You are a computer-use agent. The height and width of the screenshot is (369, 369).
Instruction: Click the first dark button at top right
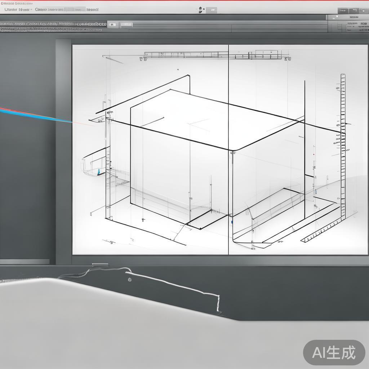343,10
